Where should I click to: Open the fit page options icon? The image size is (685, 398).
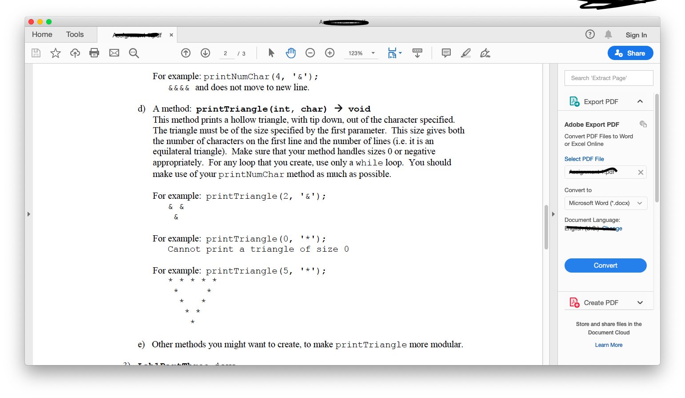coord(392,53)
